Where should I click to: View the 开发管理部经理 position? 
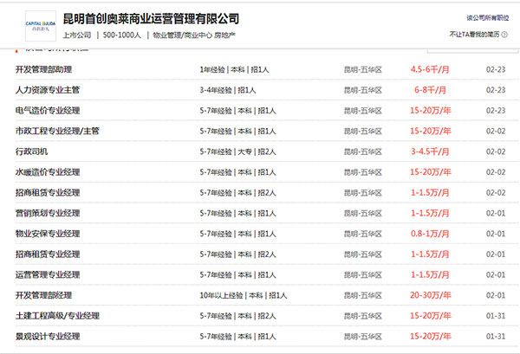click(42, 295)
